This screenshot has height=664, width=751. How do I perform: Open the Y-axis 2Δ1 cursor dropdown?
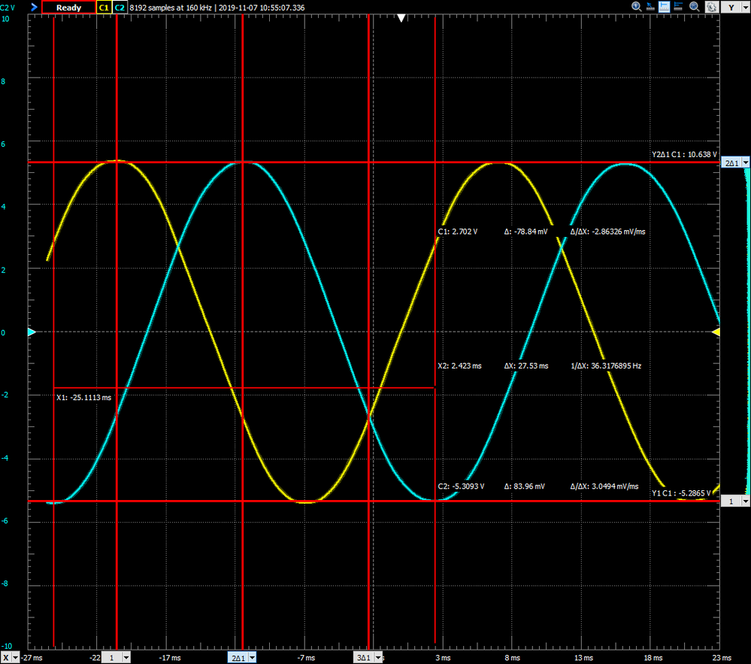pyautogui.click(x=746, y=163)
